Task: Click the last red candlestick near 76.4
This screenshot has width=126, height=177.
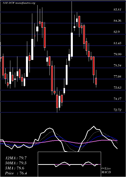Action: pyautogui.click(x=96, y=81)
